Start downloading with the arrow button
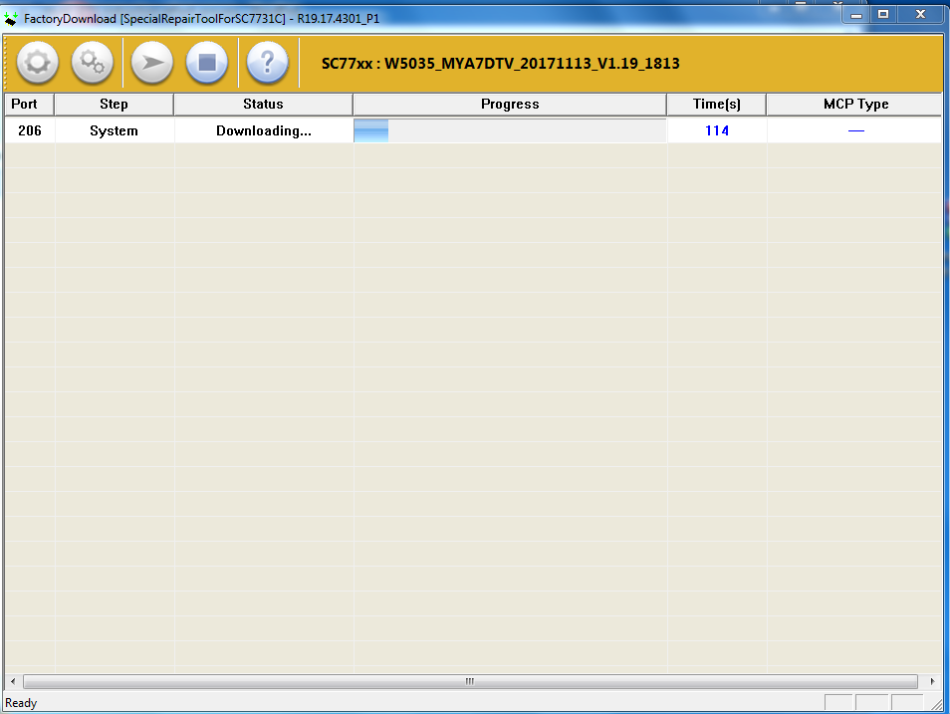Image resolution: width=950 pixels, height=714 pixels. [x=152, y=63]
